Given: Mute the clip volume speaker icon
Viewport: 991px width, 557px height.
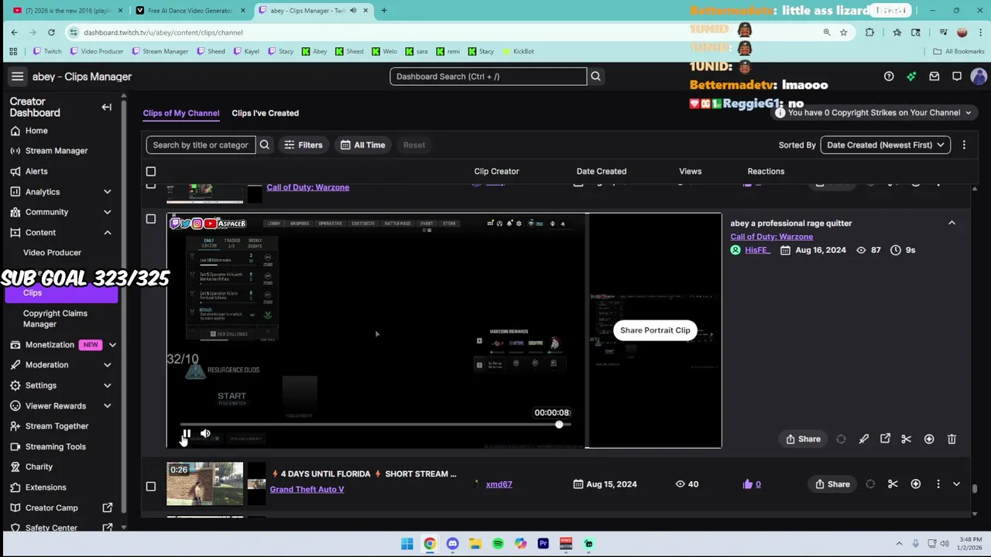Looking at the screenshot, I should pyautogui.click(x=205, y=434).
